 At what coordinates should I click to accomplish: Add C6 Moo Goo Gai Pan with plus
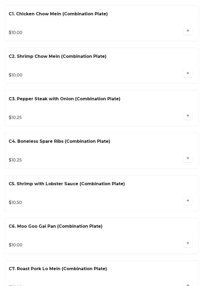click(188, 243)
